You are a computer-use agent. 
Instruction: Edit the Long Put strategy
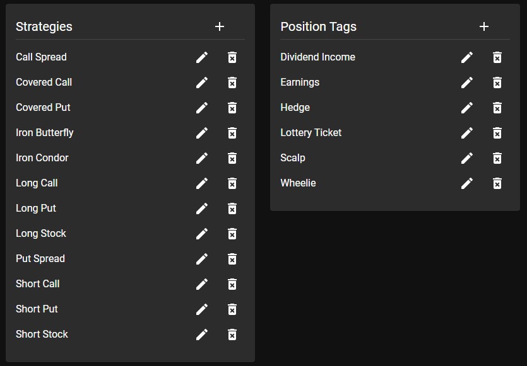click(202, 209)
